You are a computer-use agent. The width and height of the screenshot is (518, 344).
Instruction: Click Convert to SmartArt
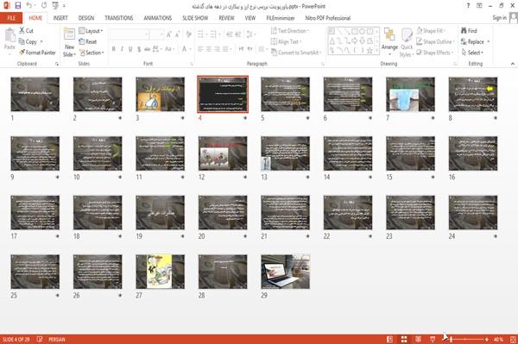[x=295, y=53]
